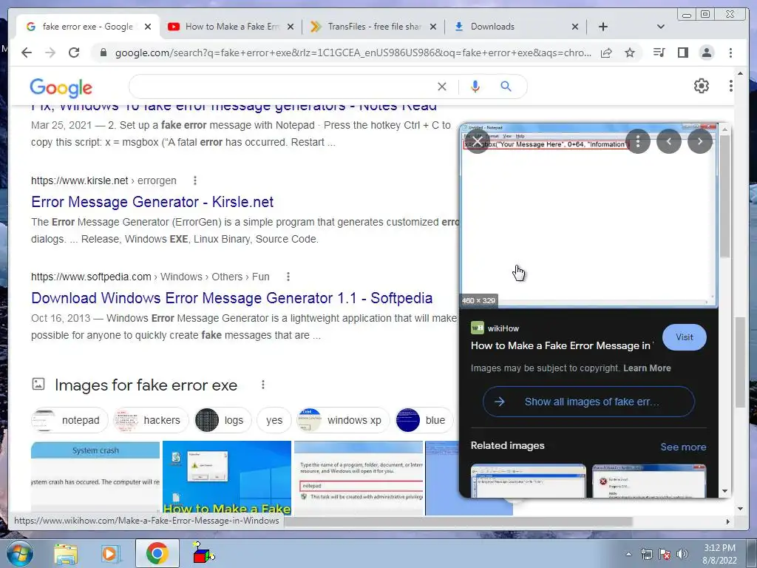Open How to Make a Fake thumbnail
Image resolution: width=757 pixels, height=568 pixels.
coord(227,477)
